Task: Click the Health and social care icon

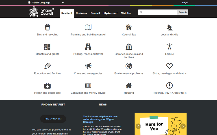Action: pos(47,85)
